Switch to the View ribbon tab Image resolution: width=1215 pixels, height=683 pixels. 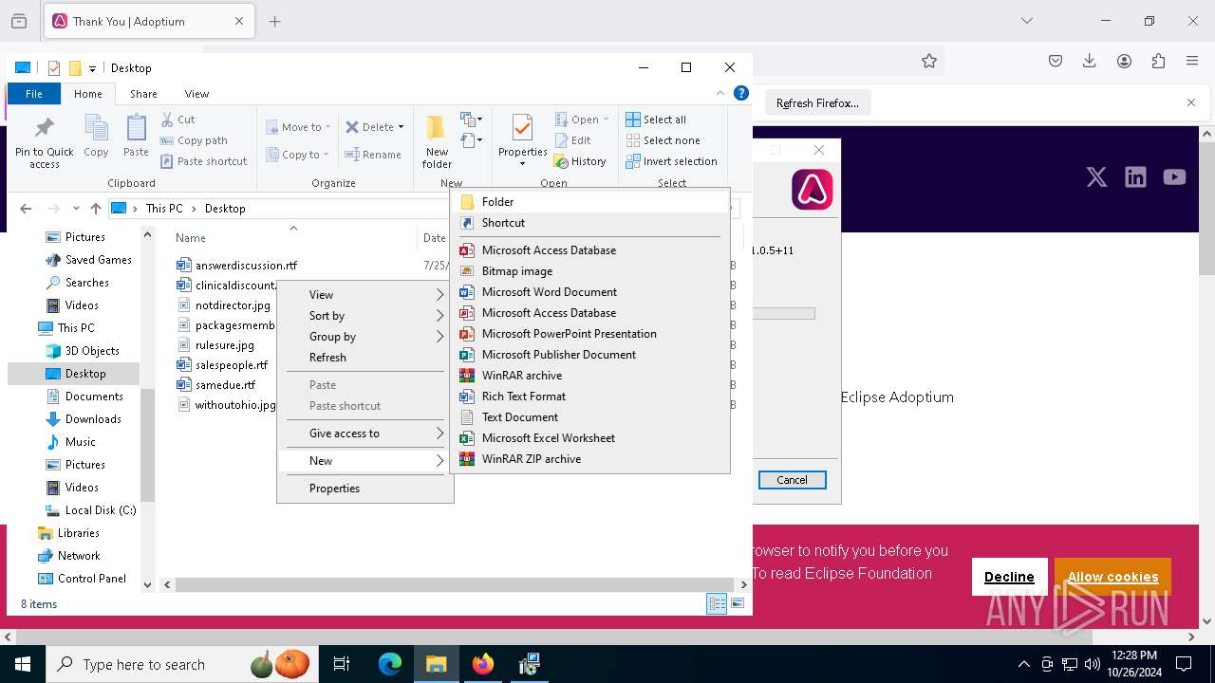pos(196,94)
